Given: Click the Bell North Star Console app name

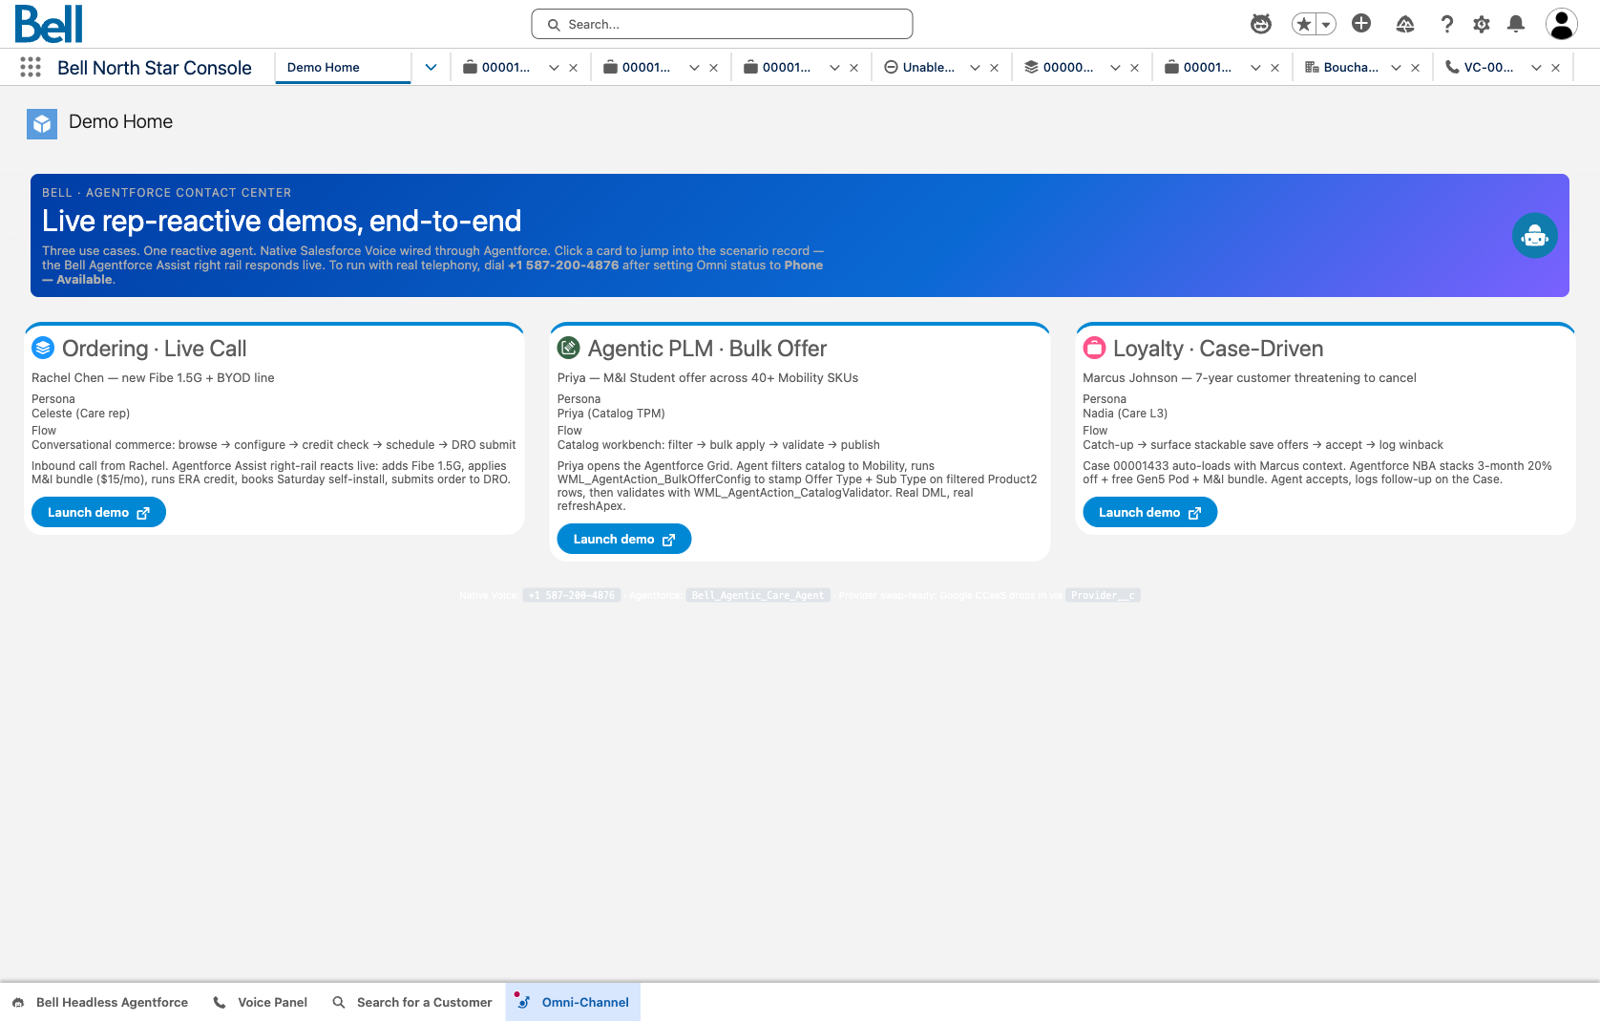Looking at the screenshot, I should (155, 68).
